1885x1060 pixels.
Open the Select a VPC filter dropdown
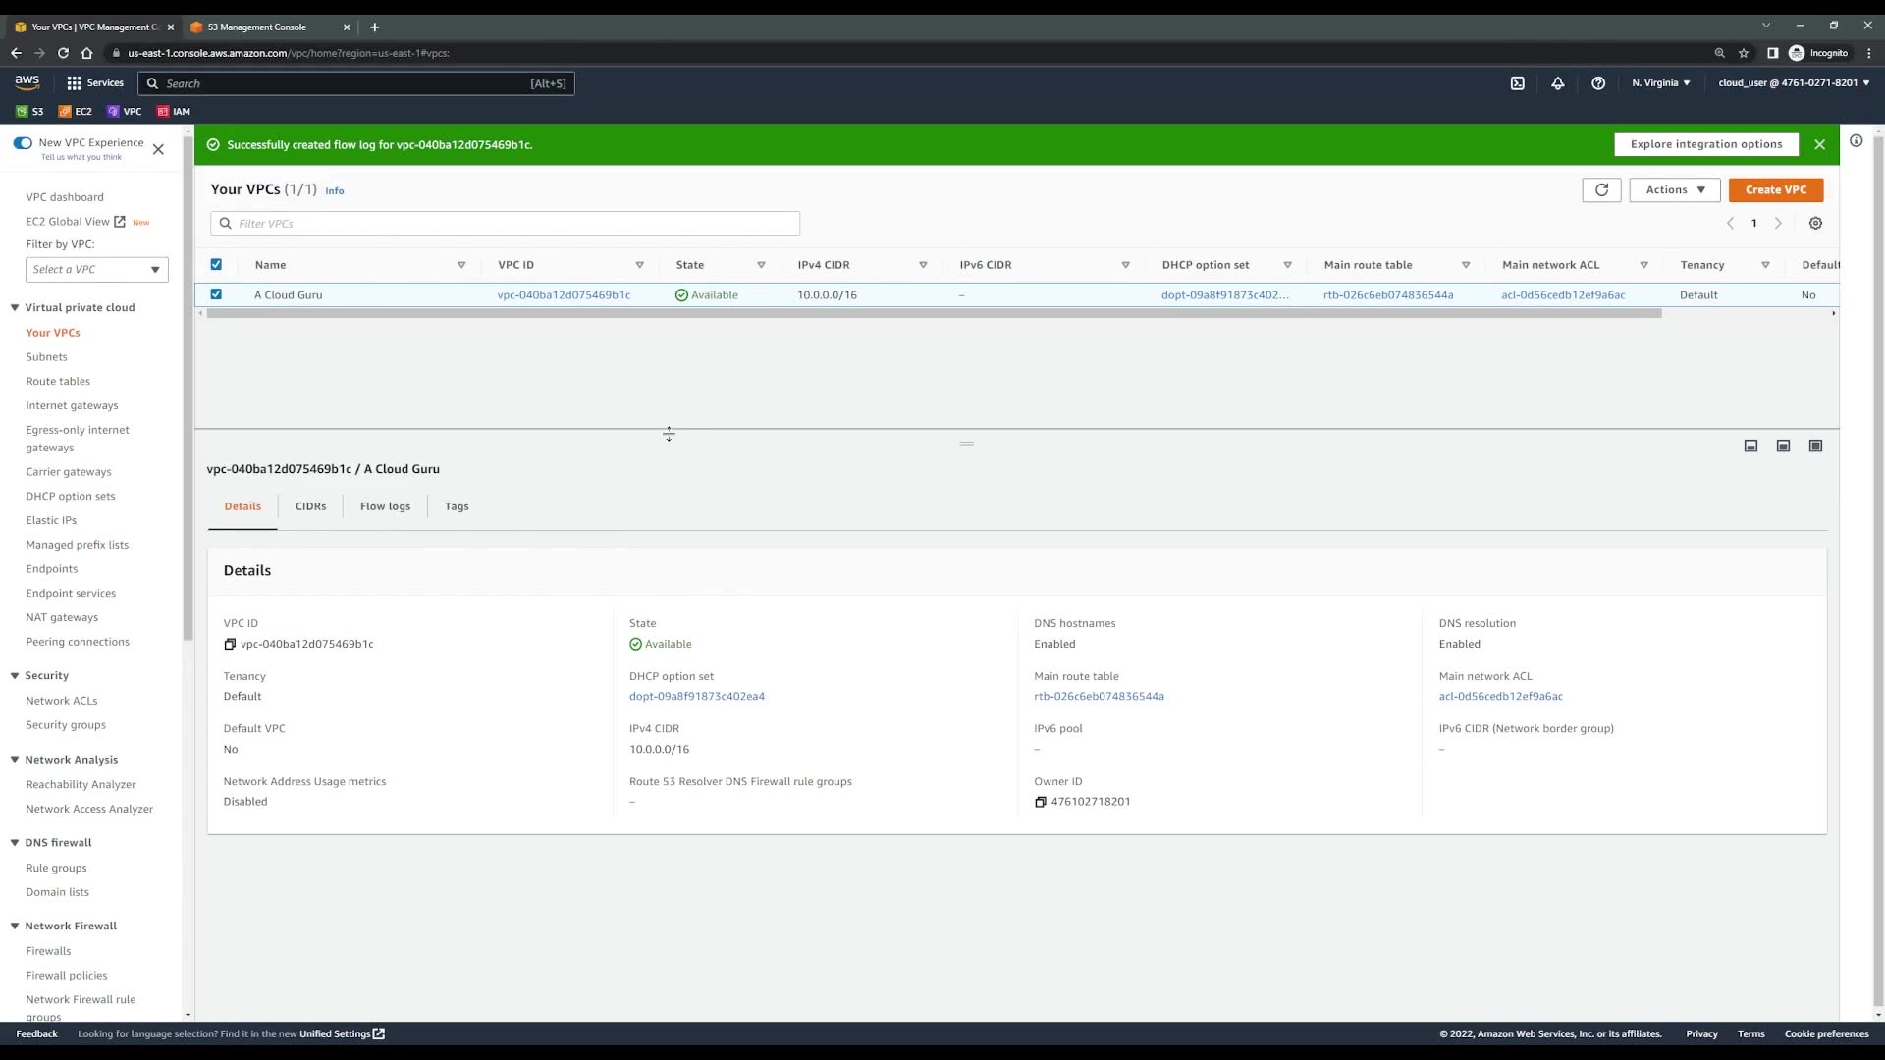click(x=96, y=270)
